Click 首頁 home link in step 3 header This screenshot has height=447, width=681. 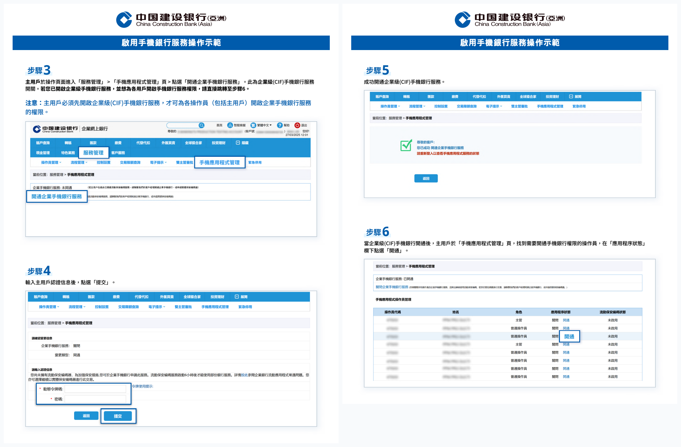219,125
